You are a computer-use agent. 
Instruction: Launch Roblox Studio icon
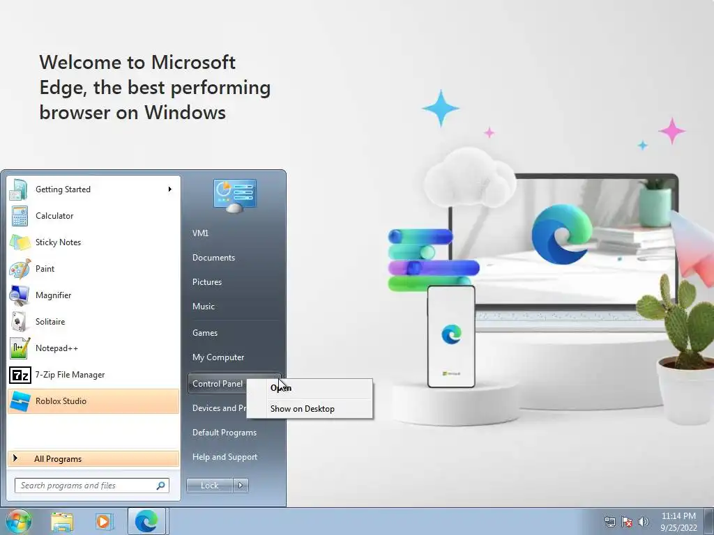20,401
